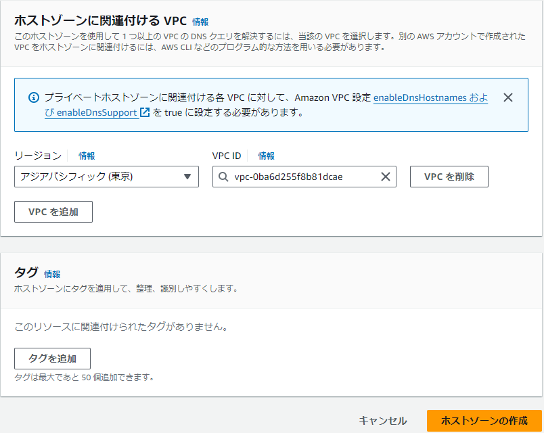Open 情報 link next to VPC ID
The height and width of the screenshot is (433, 544).
tap(267, 156)
